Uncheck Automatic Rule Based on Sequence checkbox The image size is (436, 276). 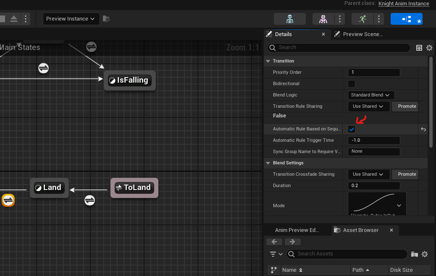(352, 129)
